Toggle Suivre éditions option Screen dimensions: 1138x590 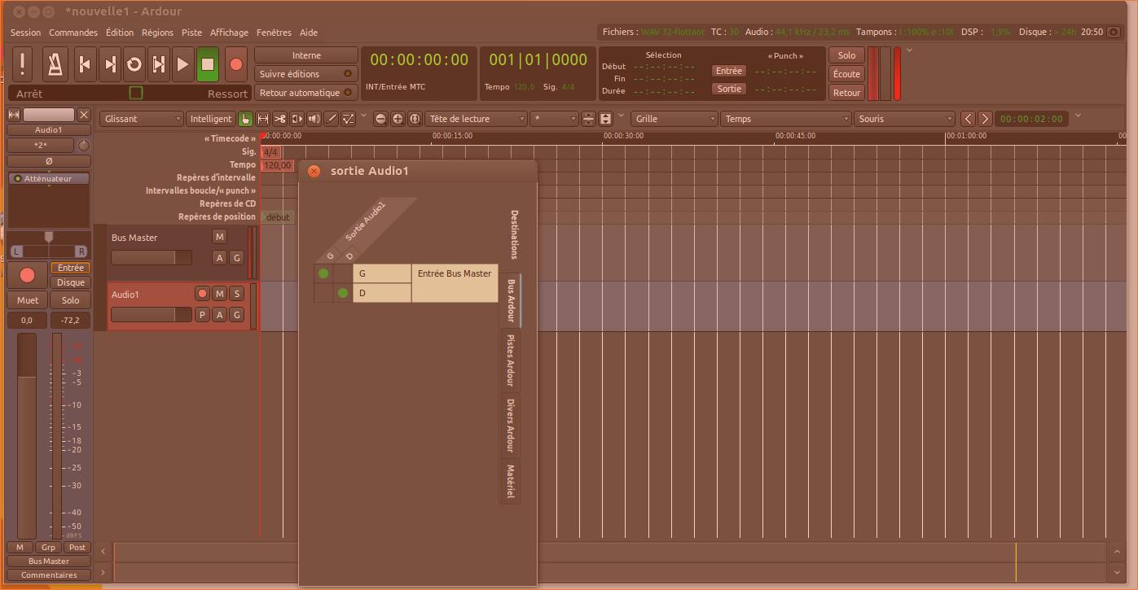point(305,74)
